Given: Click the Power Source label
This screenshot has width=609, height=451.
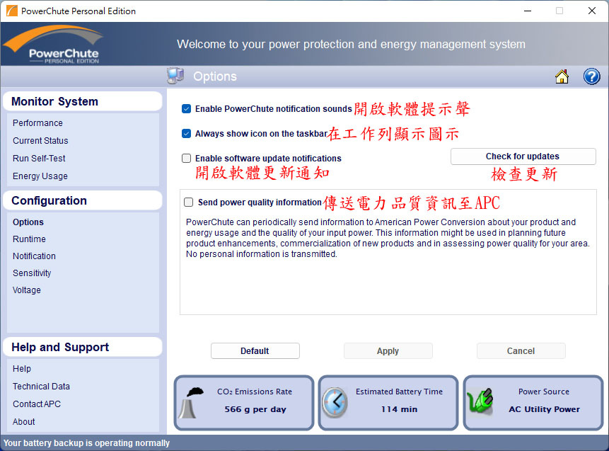Looking at the screenshot, I should click(x=544, y=392).
